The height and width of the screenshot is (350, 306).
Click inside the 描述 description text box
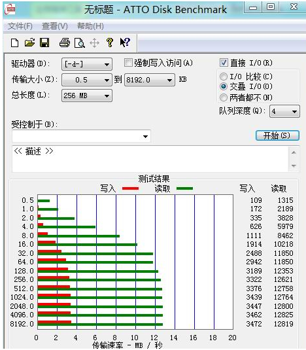(150, 159)
